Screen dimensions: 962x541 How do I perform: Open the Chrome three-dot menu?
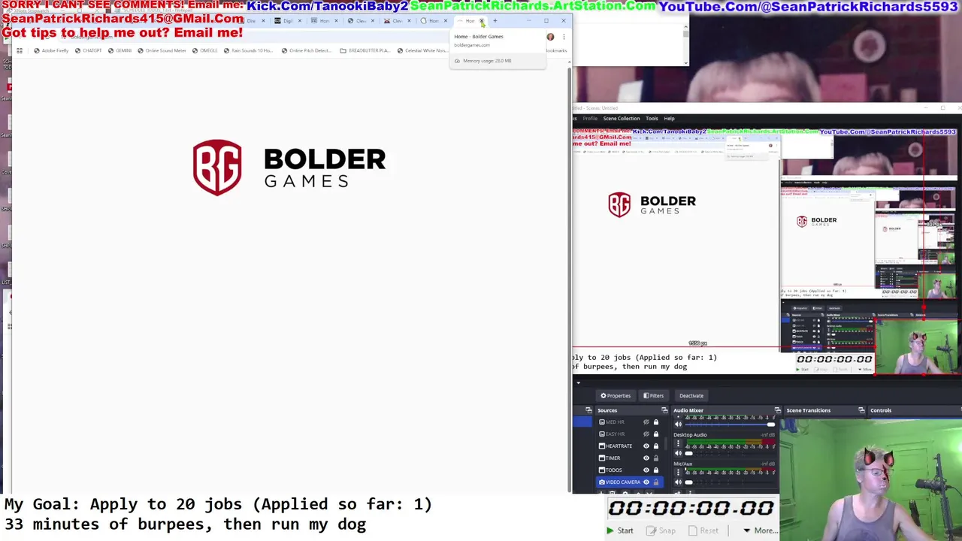coord(564,37)
